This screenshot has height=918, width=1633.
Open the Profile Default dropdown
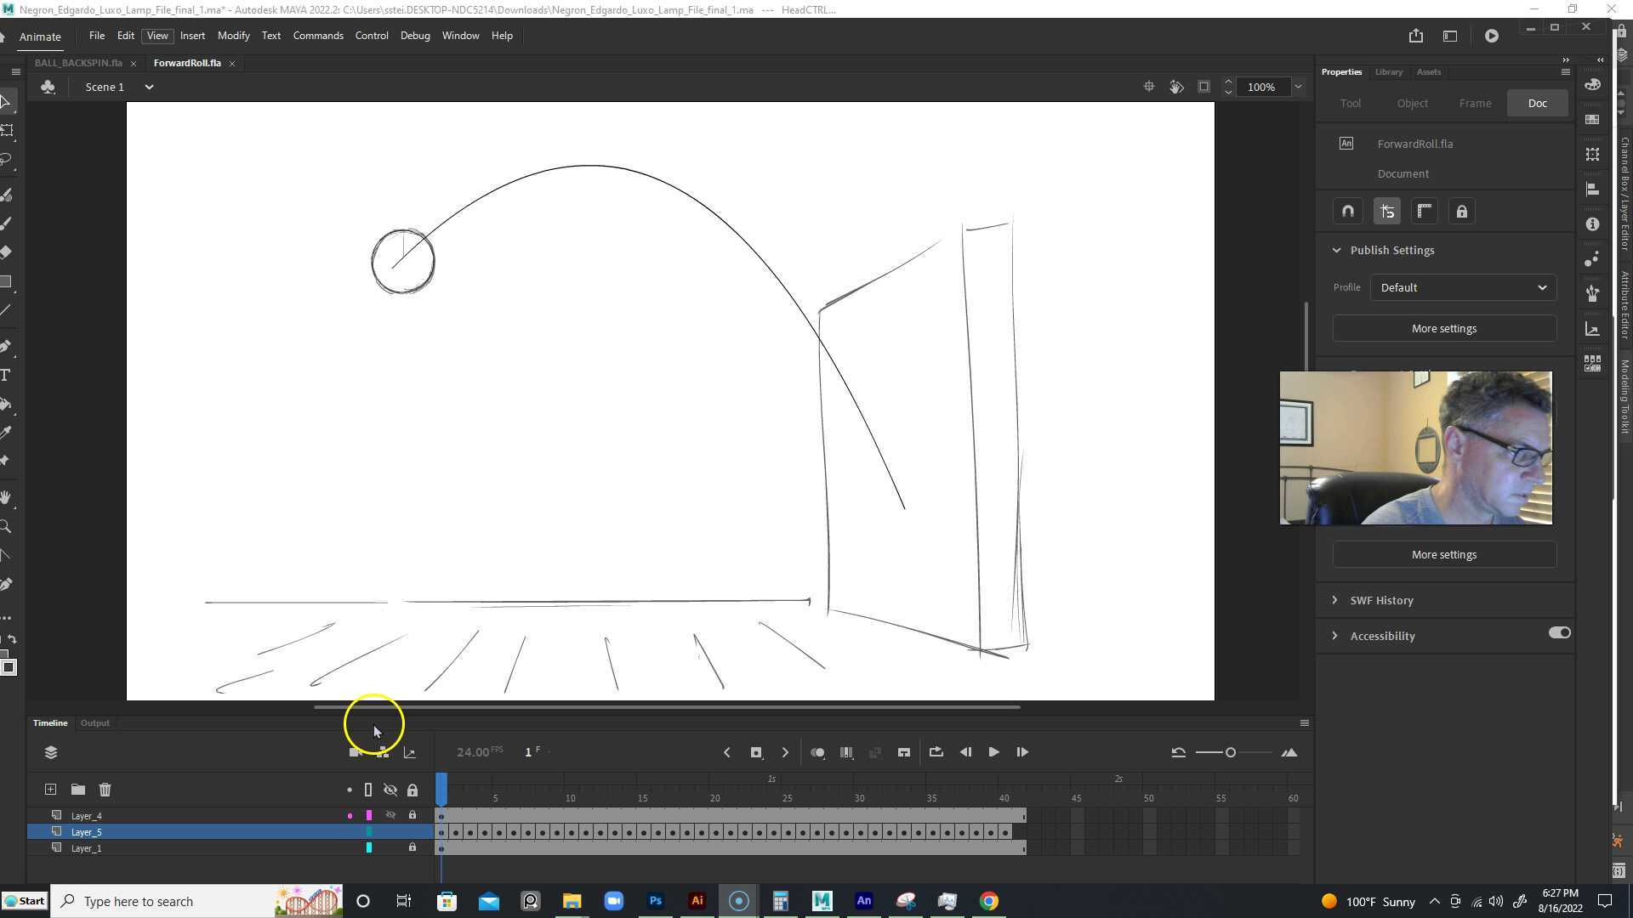(1463, 287)
